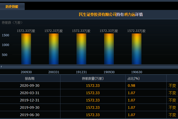Click the 持股数（万股）axis title
Viewport: 178px width, 119px height.
[x=12, y=22]
